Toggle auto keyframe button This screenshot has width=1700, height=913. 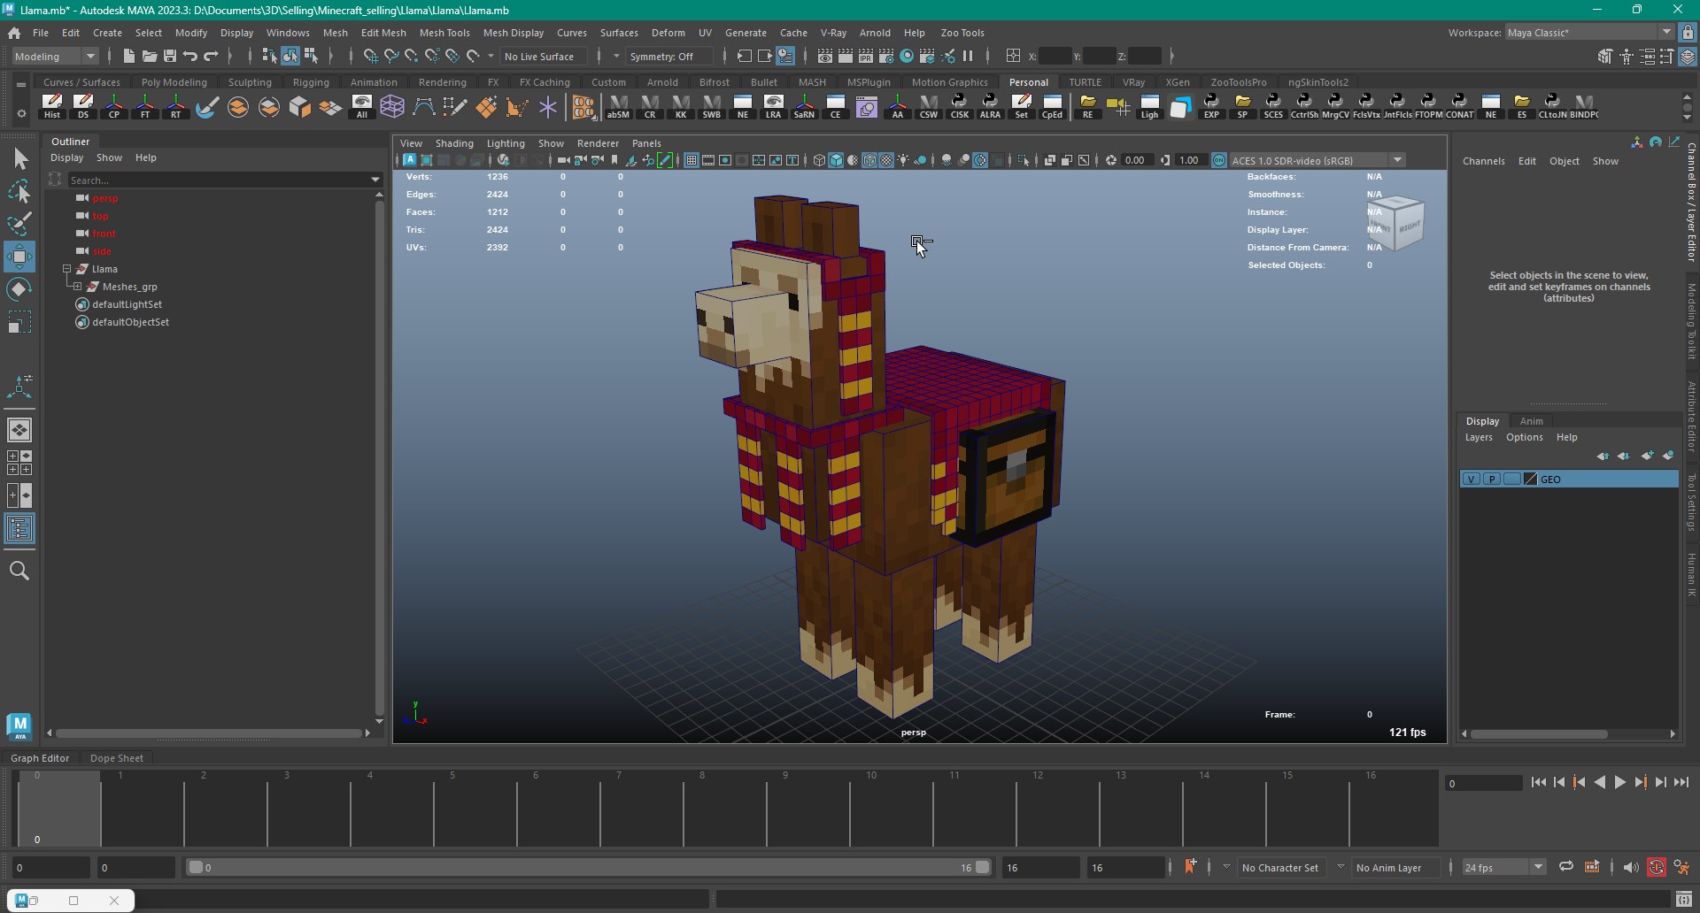pyautogui.click(x=1656, y=867)
